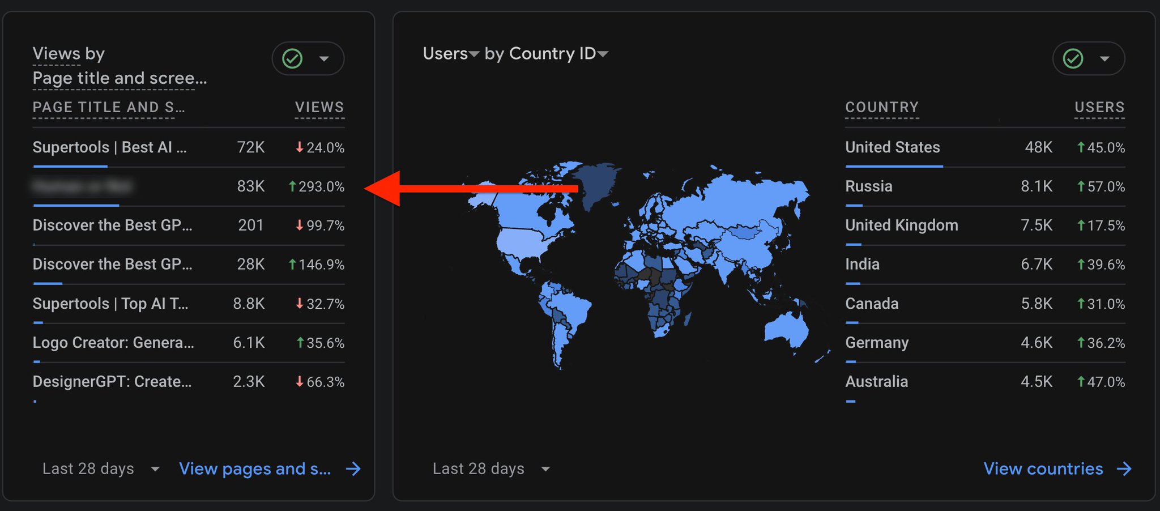Image resolution: width=1160 pixels, height=511 pixels.
Task: Click the PAGE TITLE AND S… column header
Action: tap(109, 108)
